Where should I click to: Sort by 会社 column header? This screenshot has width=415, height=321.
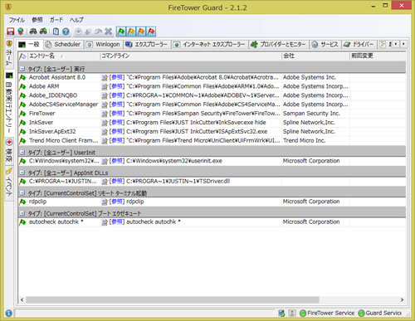pos(315,56)
